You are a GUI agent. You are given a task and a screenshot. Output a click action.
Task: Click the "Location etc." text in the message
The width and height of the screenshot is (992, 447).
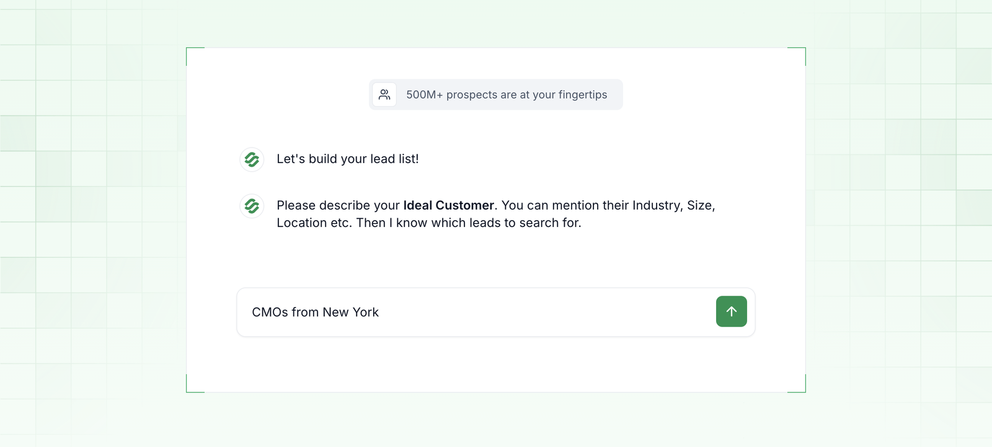[314, 223]
